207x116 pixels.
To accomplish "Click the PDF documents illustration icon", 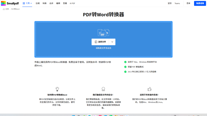I will pos(104,33).
